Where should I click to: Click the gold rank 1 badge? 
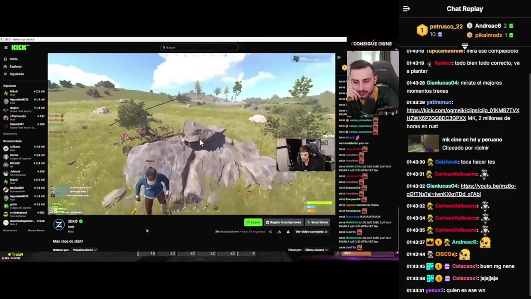[x=422, y=30]
